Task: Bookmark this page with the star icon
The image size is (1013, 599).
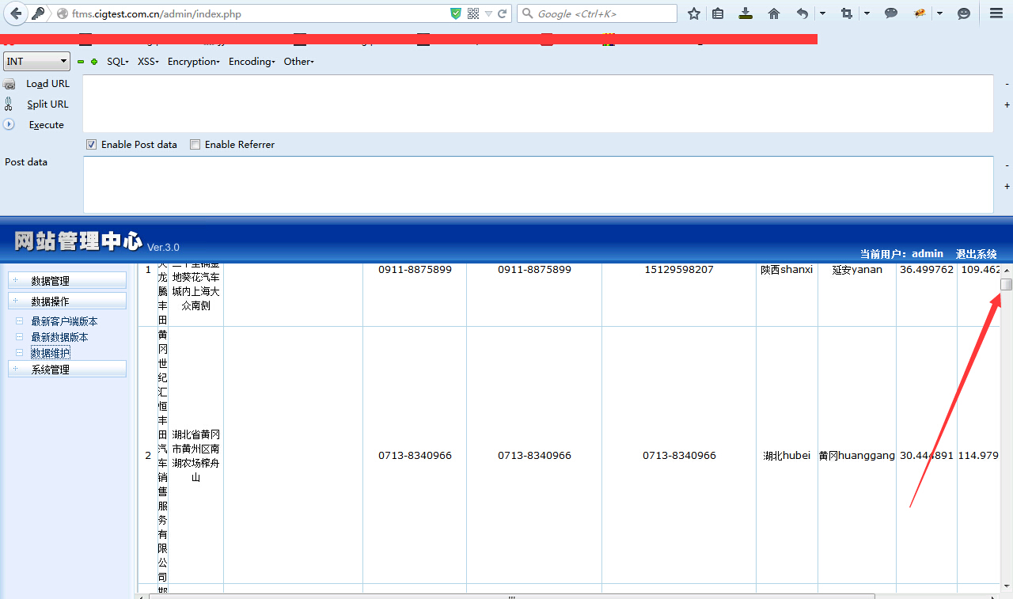Action: point(694,13)
